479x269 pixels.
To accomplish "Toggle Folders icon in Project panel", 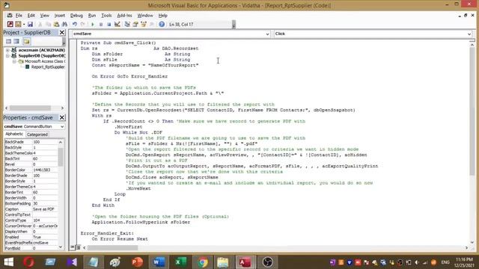I will 27,41.
